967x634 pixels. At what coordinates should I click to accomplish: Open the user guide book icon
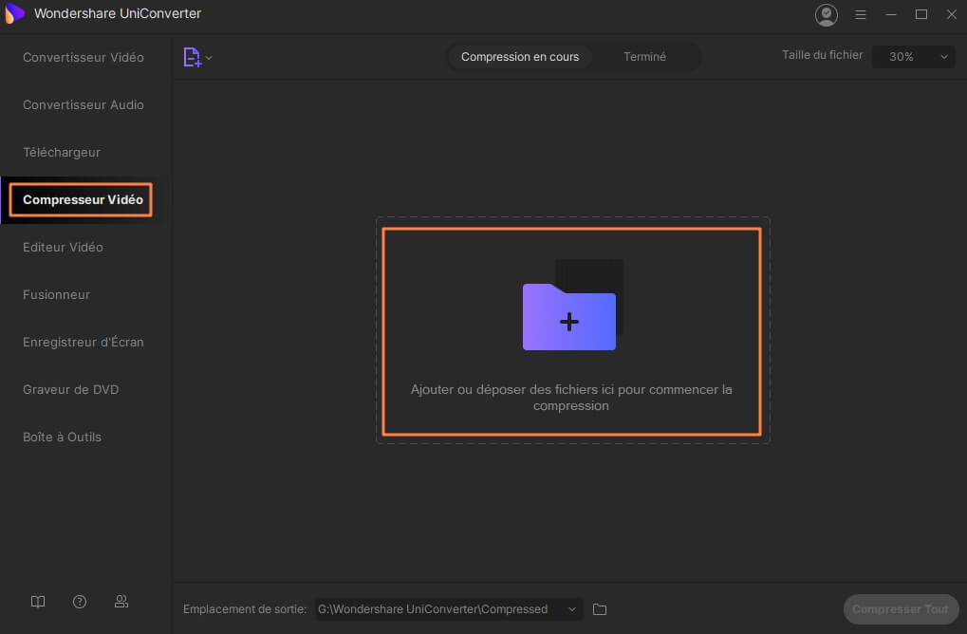38,602
